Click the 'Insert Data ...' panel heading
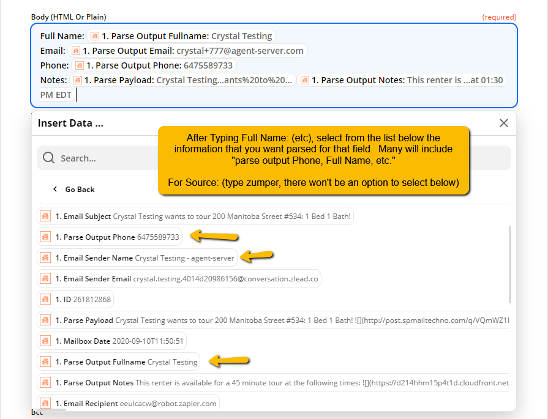This screenshot has width=548, height=419. pyautogui.click(x=70, y=123)
